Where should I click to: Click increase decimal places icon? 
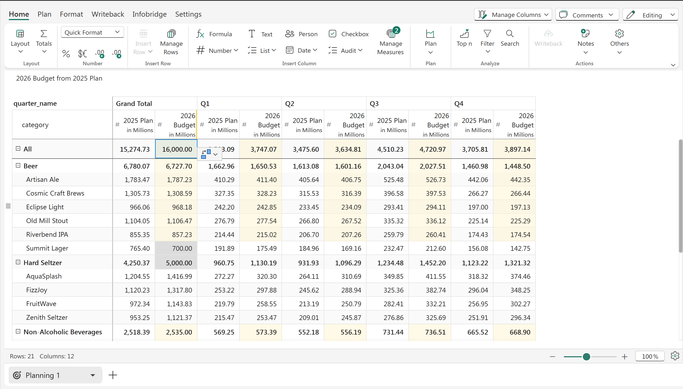[117, 54]
